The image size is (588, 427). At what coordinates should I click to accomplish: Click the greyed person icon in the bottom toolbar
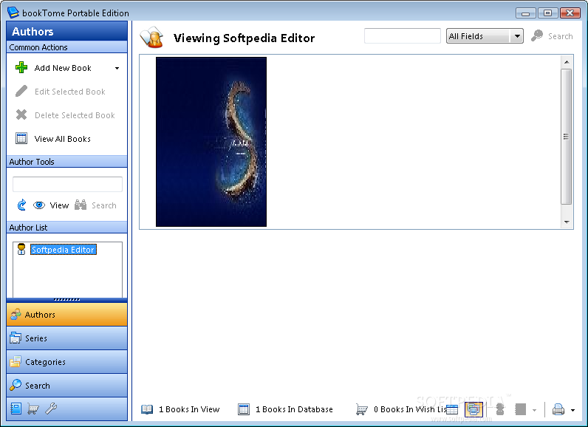[500, 409]
